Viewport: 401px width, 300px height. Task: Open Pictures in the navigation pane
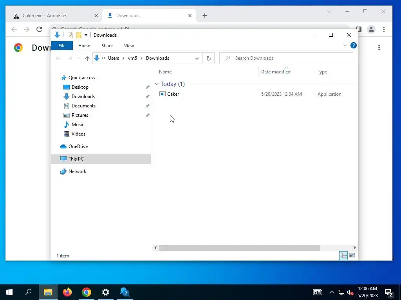pyautogui.click(x=79, y=115)
